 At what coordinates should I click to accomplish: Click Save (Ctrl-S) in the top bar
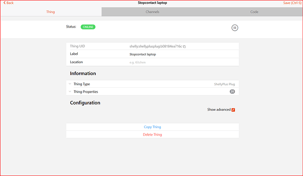click(x=292, y=3)
